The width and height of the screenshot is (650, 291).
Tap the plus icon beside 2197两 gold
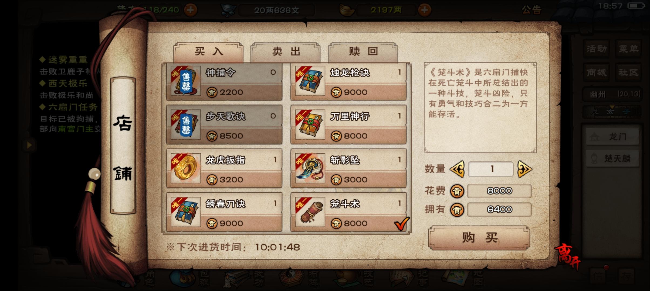424,10
